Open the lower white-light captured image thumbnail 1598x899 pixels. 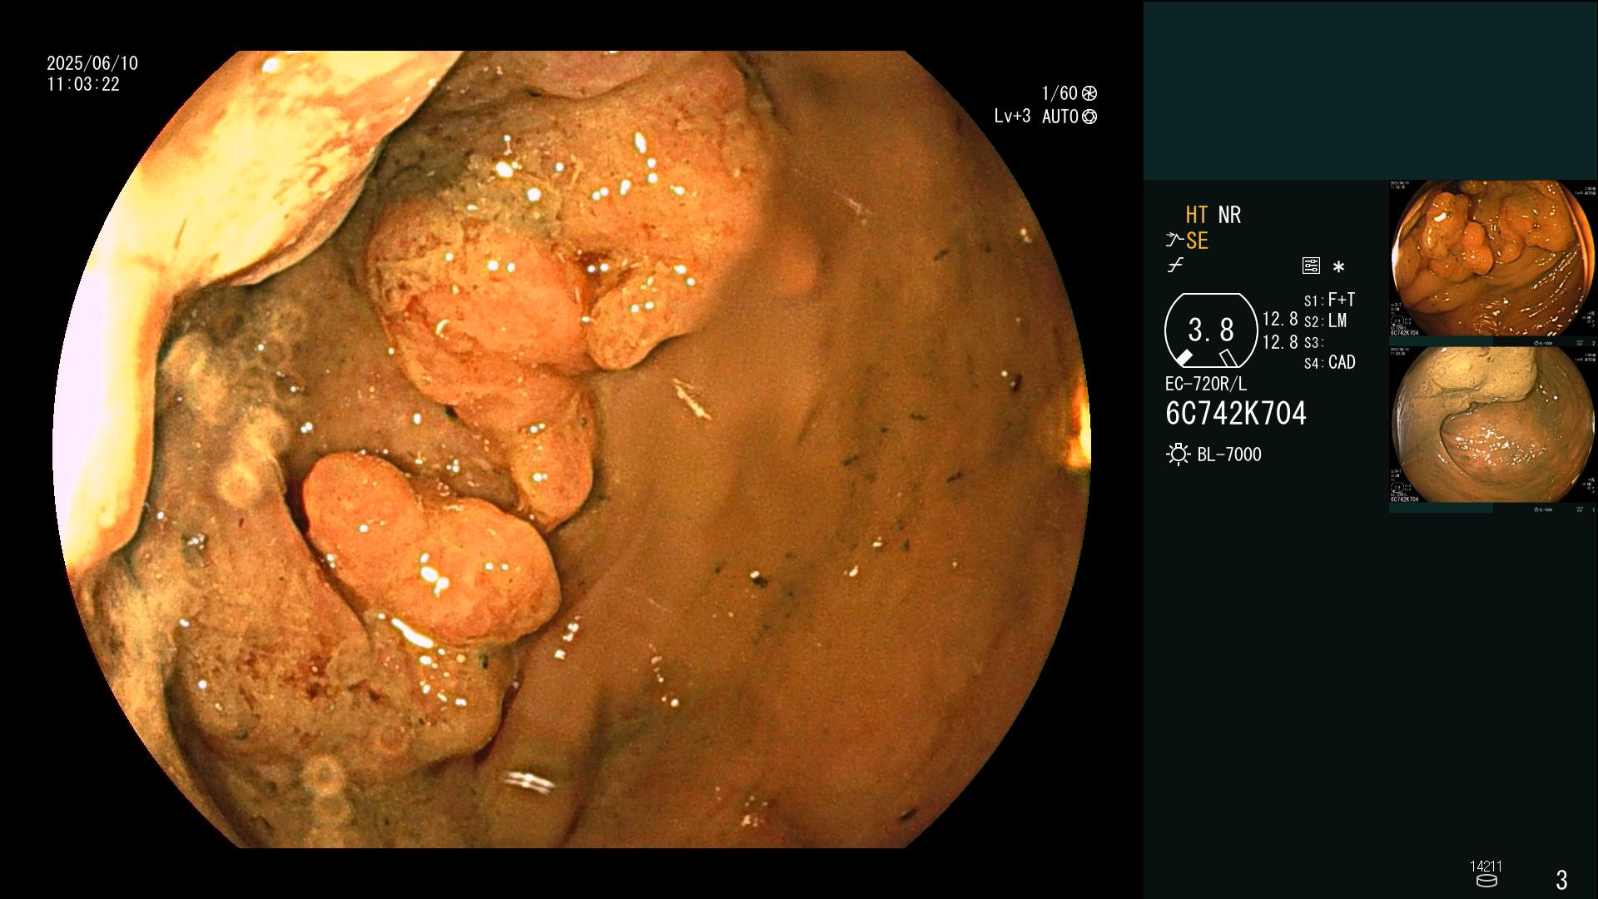click(x=1493, y=425)
